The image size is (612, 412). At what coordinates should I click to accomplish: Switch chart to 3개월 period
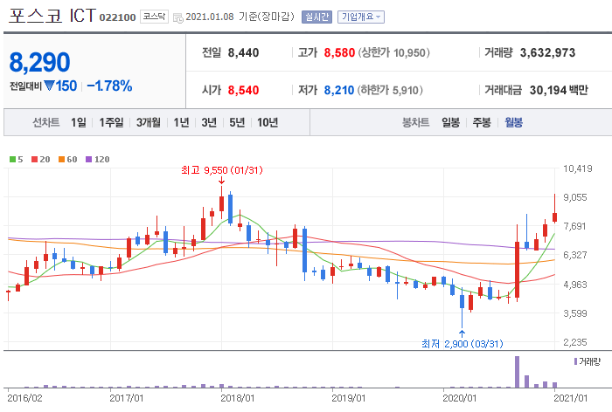[149, 122]
